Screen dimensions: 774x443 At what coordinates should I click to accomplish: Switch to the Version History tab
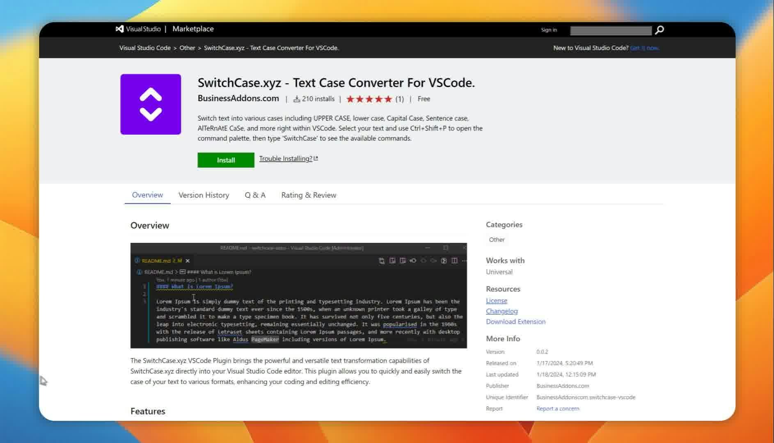coord(204,195)
